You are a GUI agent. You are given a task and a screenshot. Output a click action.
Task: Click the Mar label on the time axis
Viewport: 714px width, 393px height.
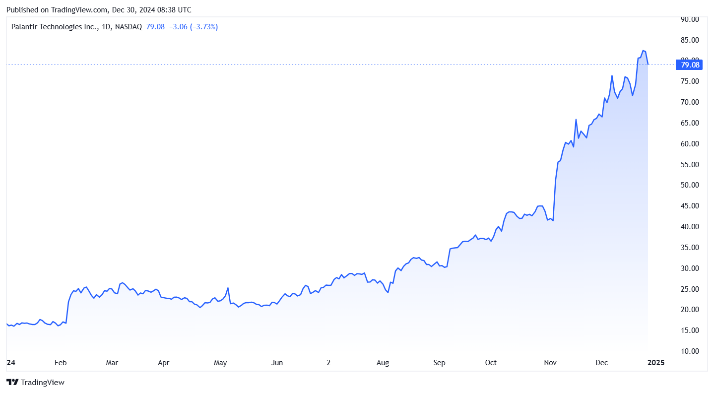point(112,363)
